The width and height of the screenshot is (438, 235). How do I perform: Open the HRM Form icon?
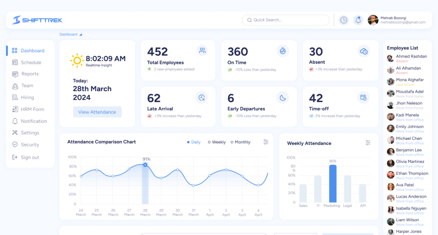(15, 109)
